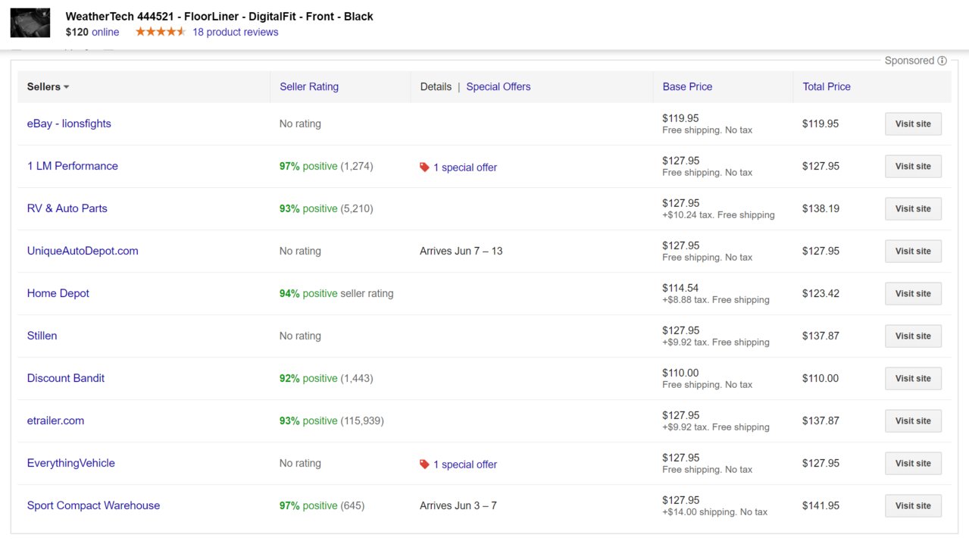The image size is (969, 544).
Task: Click the 'No rating' text for Stillen
Action: (x=300, y=336)
